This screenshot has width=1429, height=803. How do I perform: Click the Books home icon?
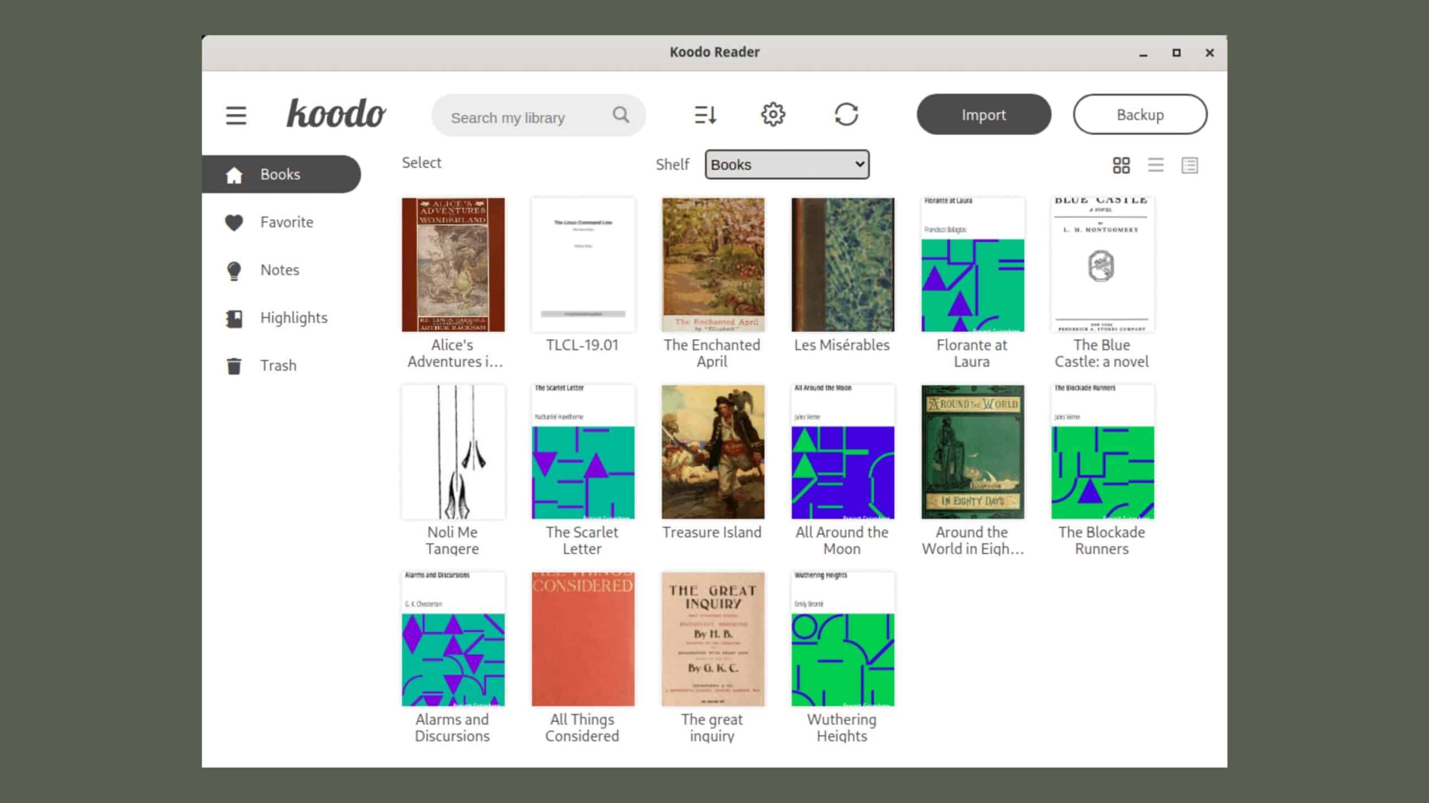click(234, 175)
